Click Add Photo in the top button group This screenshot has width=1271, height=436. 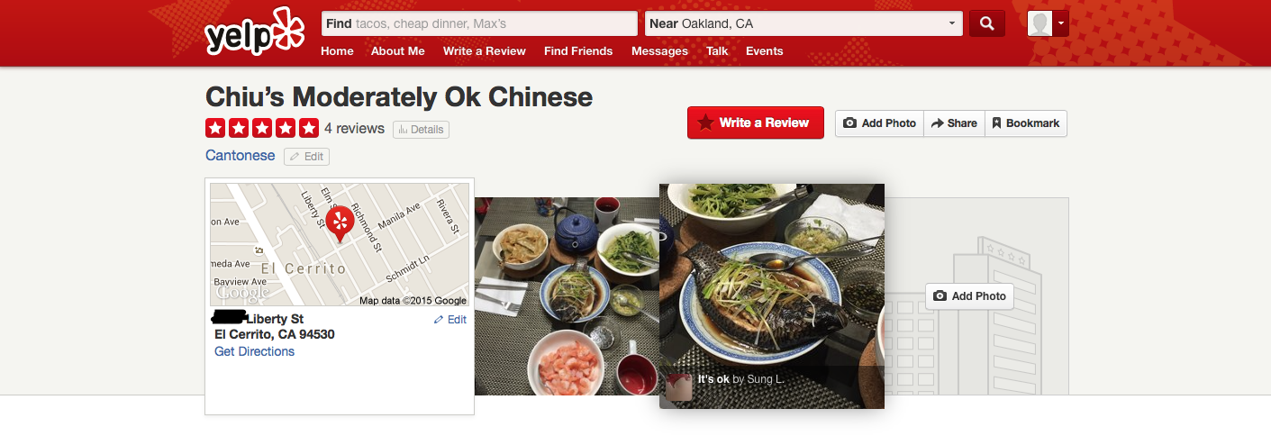point(880,123)
